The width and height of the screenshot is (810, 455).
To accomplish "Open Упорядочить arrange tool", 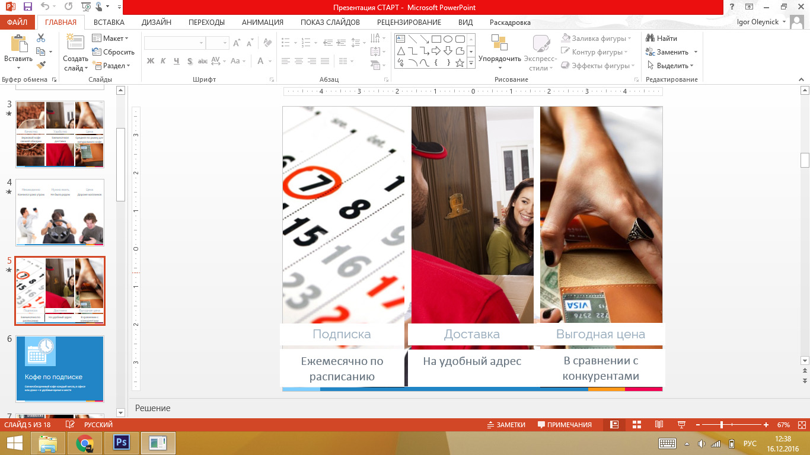I will pyautogui.click(x=499, y=52).
